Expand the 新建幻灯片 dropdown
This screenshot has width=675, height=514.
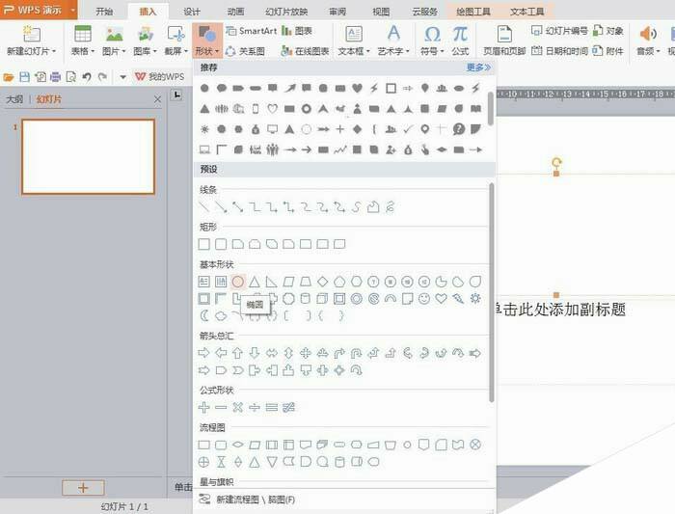31,50
